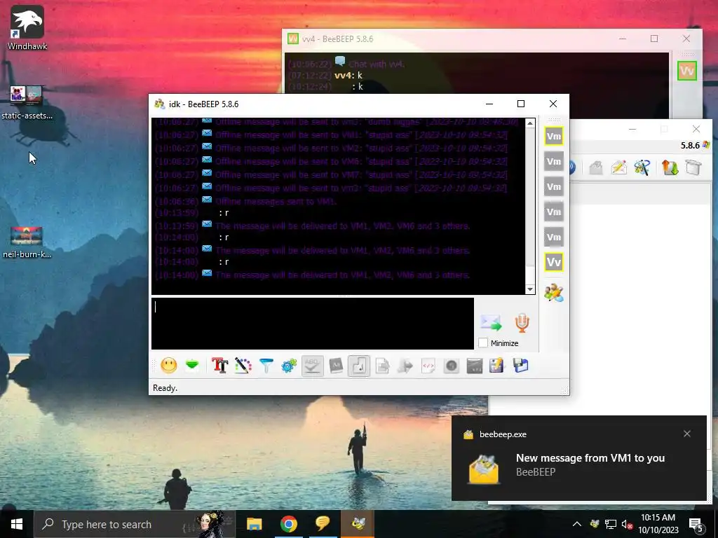Select the neil-burn-k desktop image file
Viewport: 718px width, 538px height.
[27, 242]
